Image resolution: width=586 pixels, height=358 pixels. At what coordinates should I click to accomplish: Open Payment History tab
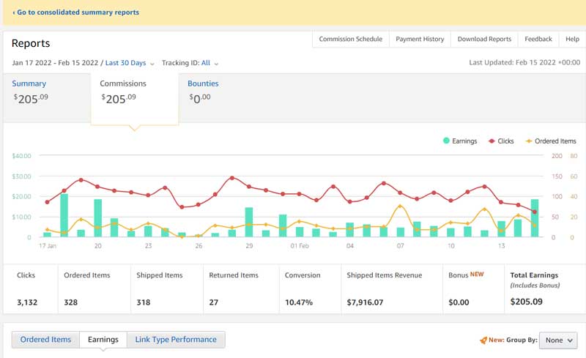(x=420, y=39)
